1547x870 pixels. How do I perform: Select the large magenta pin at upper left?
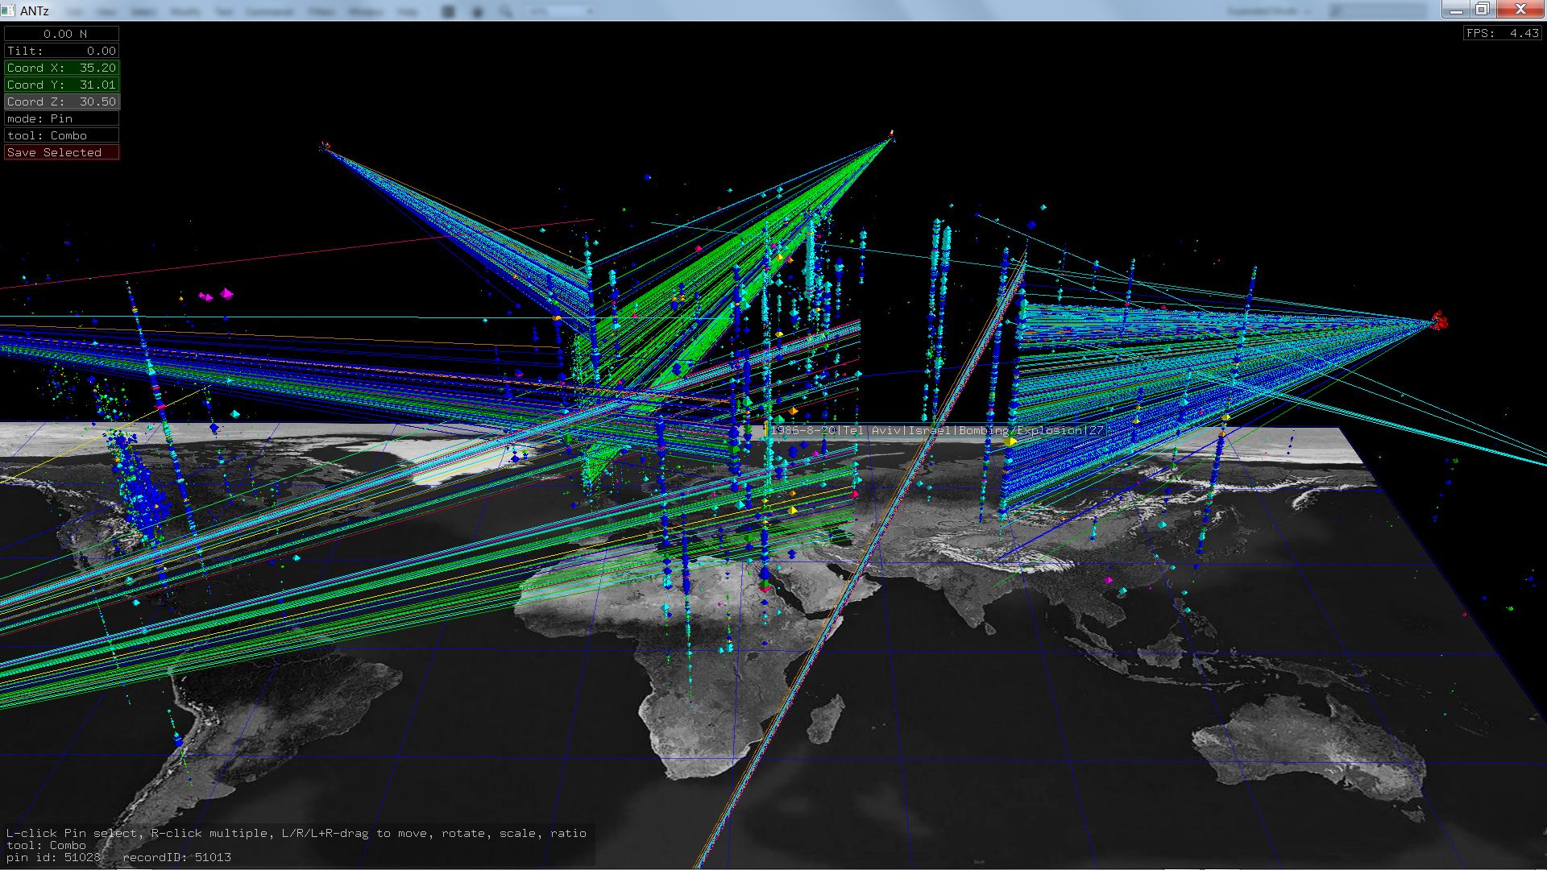click(226, 294)
